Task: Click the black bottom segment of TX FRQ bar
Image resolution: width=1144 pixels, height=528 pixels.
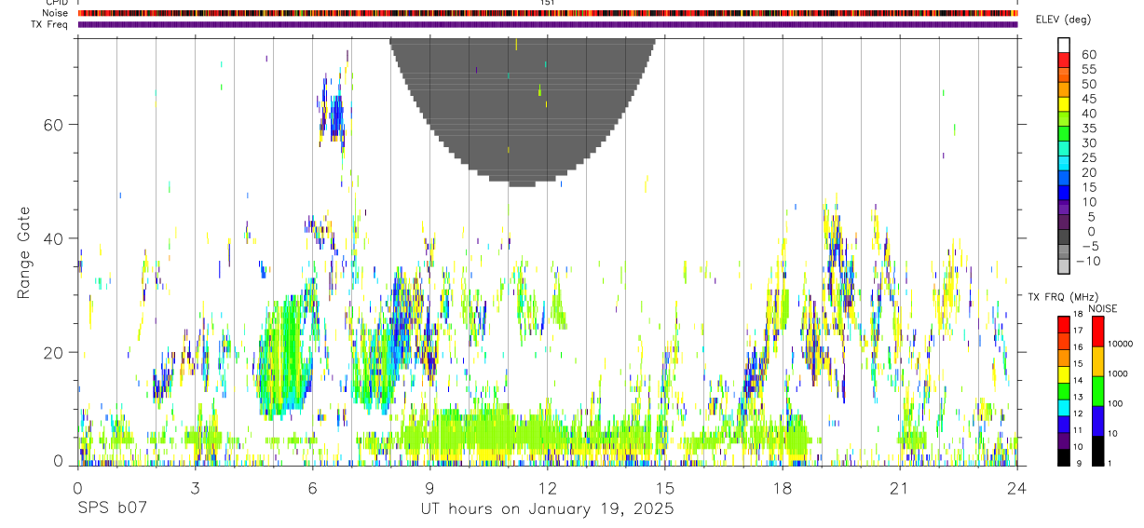Action: (1064, 457)
